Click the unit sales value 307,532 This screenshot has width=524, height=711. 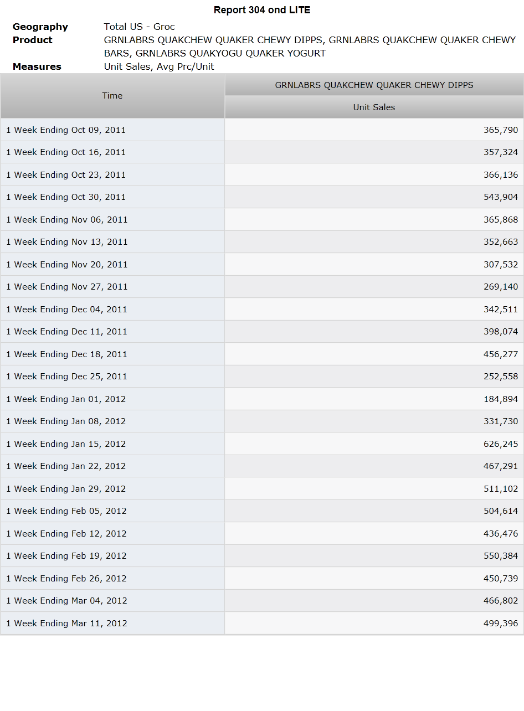(501, 264)
